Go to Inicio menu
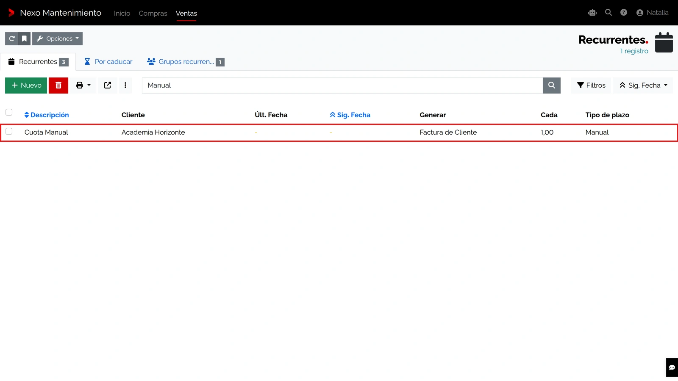Viewport: 678px width, 381px height. 122,13
